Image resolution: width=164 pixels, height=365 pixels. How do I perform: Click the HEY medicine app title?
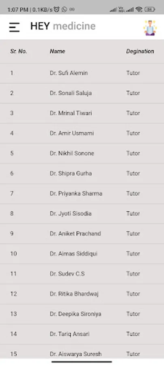[x=63, y=26]
